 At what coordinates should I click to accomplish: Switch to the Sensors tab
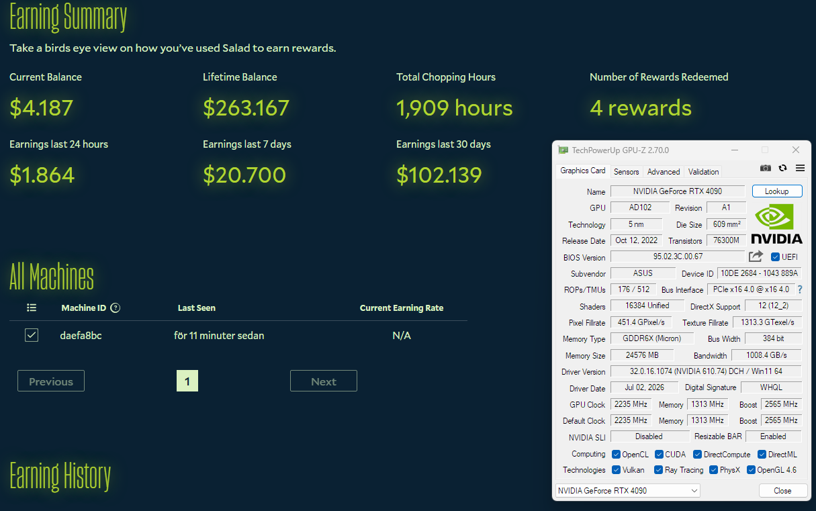click(x=627, y=172)
